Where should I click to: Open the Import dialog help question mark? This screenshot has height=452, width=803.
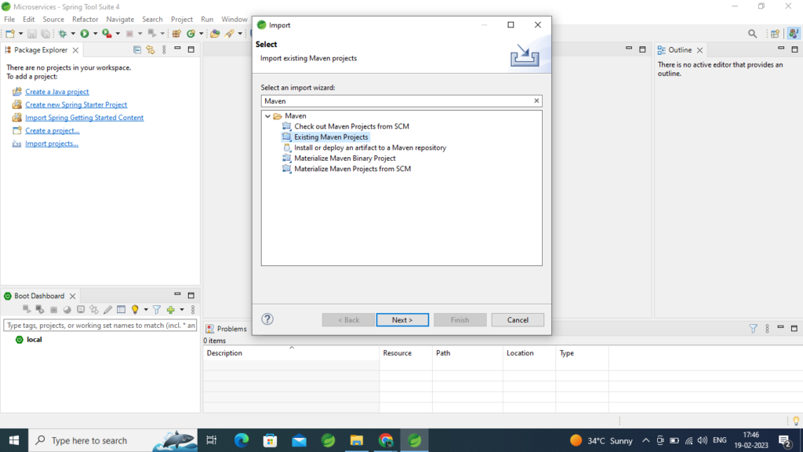(267, 319)
